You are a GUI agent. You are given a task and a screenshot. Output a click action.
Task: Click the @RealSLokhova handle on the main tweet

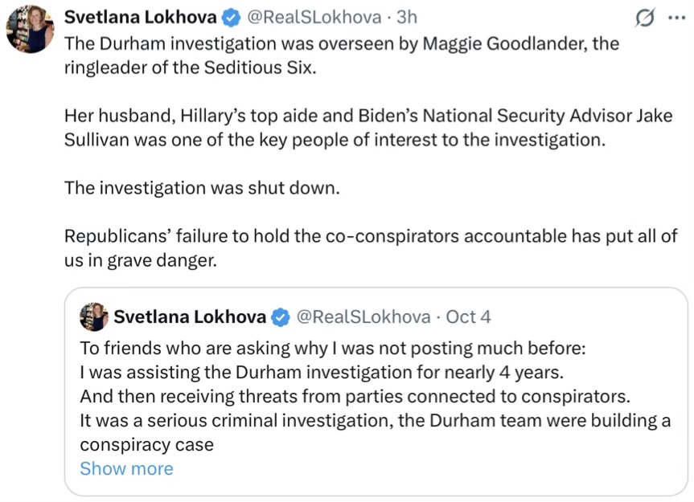pyautogui.click(x=313, y=17)
